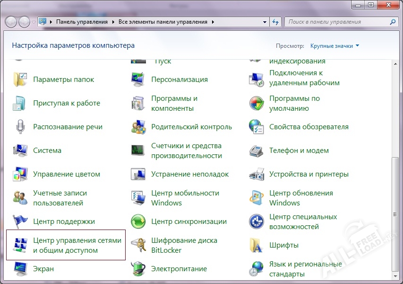The image size is (403, 284).
Task: Open Телефон и модем
Action: 299,150
